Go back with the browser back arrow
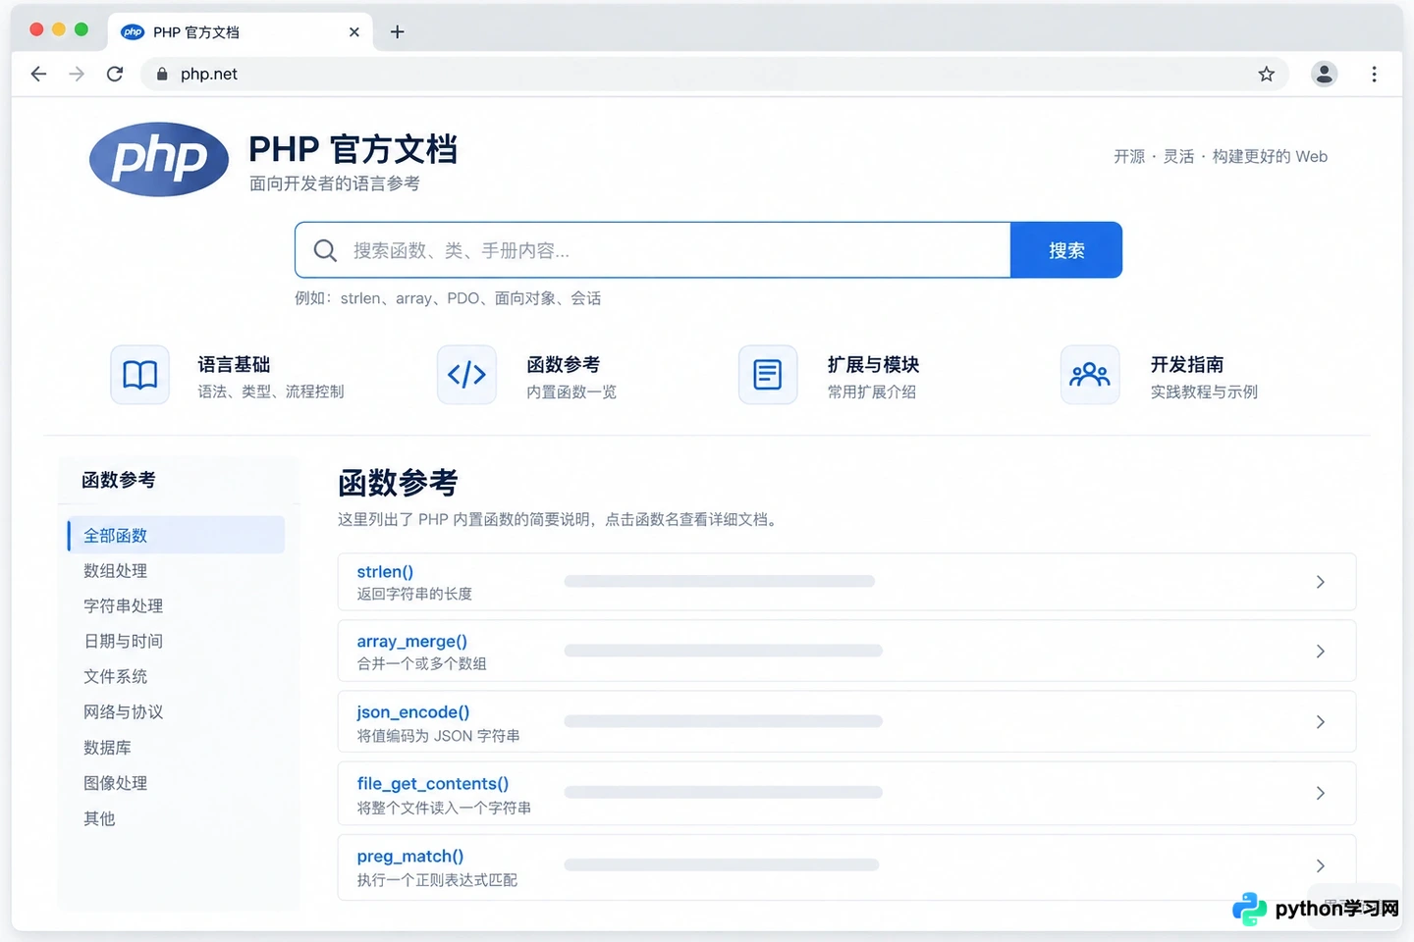1414x942 pixels. coord(38,74)
